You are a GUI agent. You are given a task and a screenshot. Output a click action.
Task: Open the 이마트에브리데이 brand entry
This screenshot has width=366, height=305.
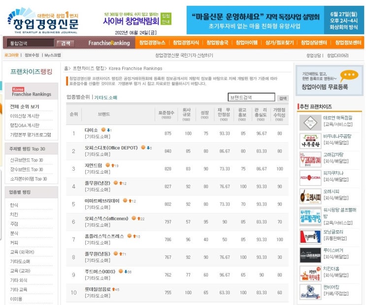(x=102, y=201)
